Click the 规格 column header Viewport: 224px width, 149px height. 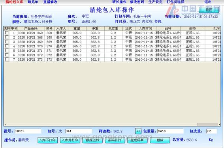tap(192, 28)
